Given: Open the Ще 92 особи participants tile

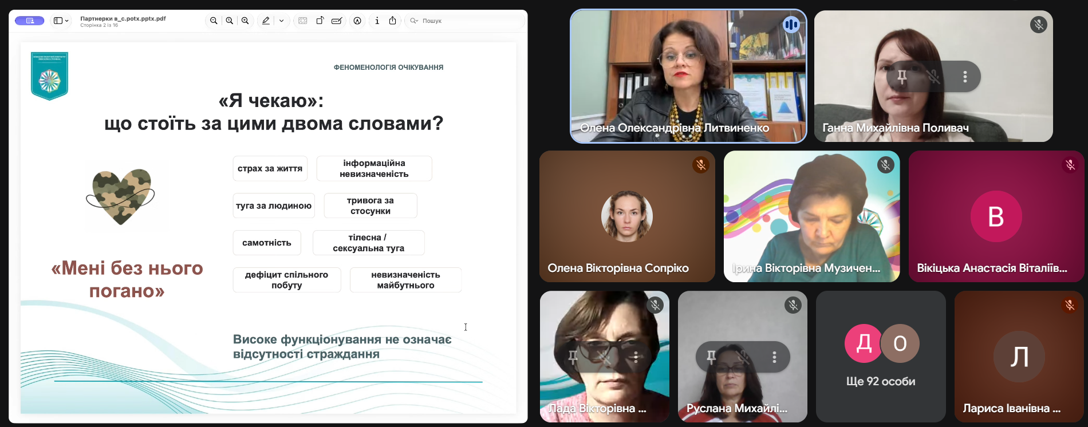Looking at the screenshot, I should click(881, 357).
